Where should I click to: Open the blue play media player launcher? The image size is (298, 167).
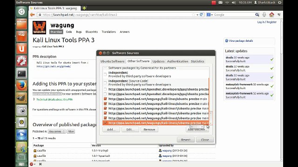click(x=21, y=135)
